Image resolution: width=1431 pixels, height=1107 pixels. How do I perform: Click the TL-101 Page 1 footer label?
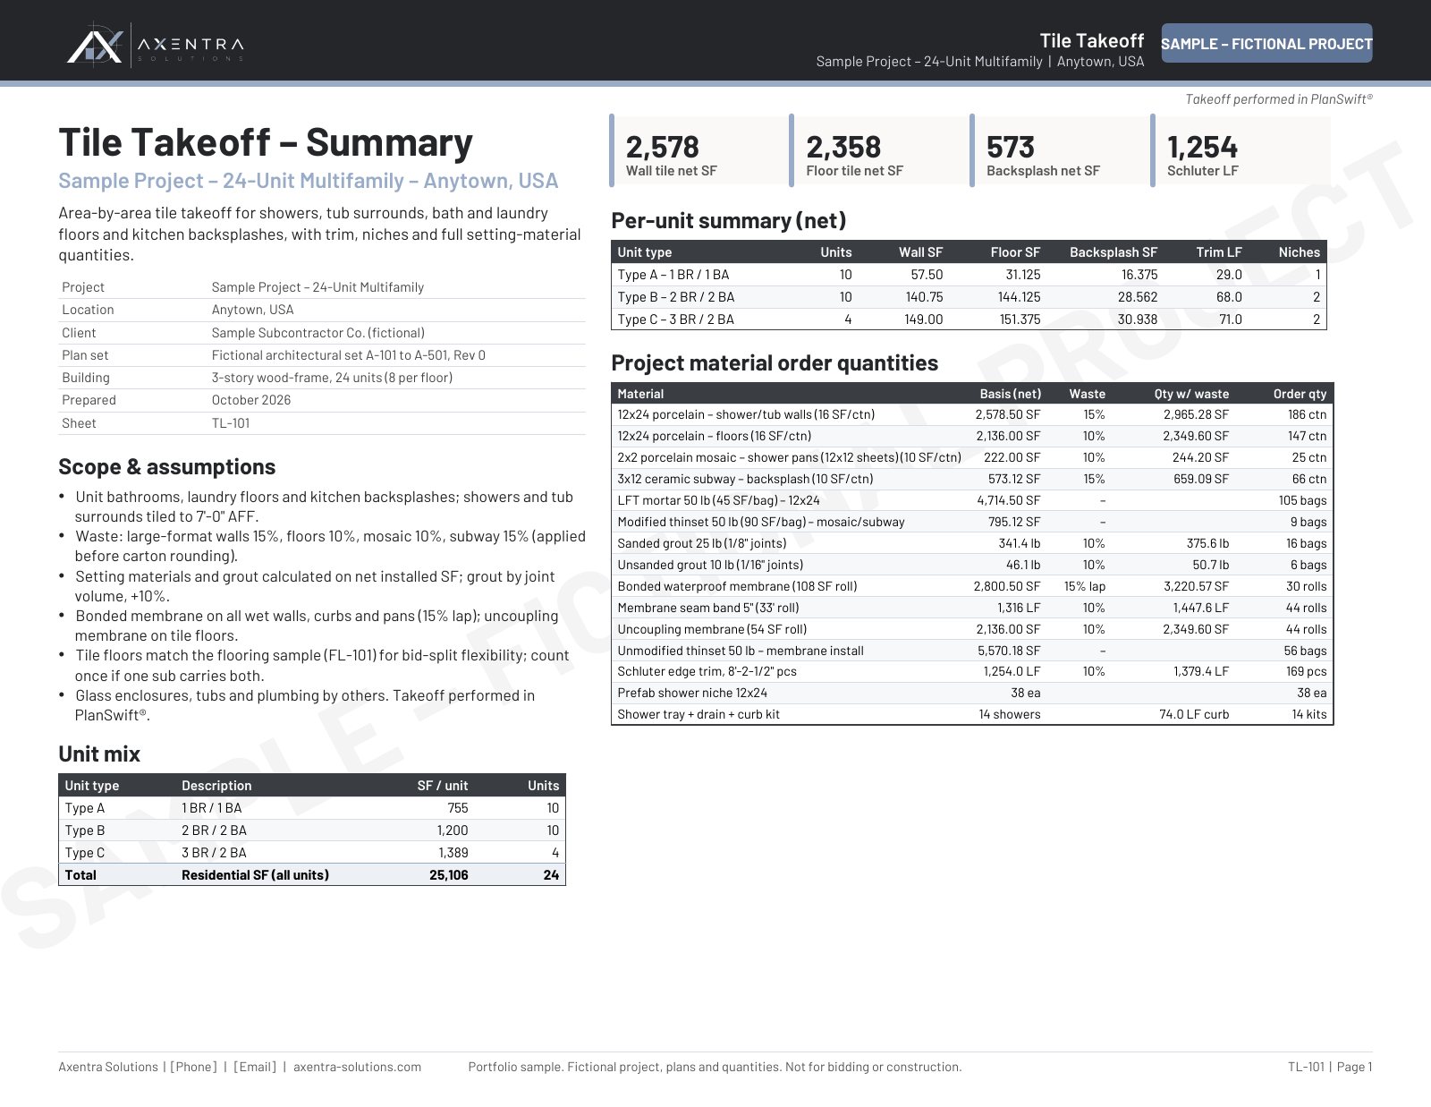click(x=1330, y=1067)
